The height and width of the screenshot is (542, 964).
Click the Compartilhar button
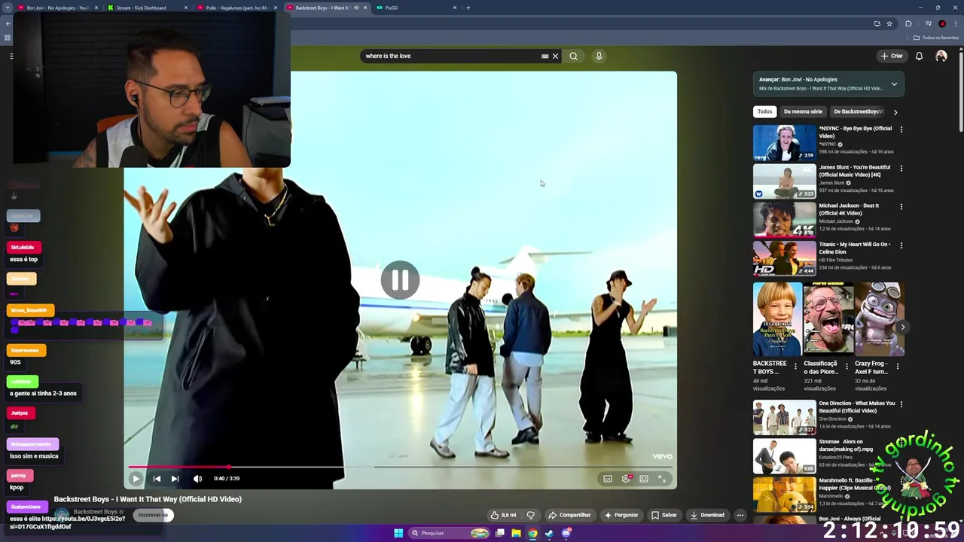click(x=569, y=515)
